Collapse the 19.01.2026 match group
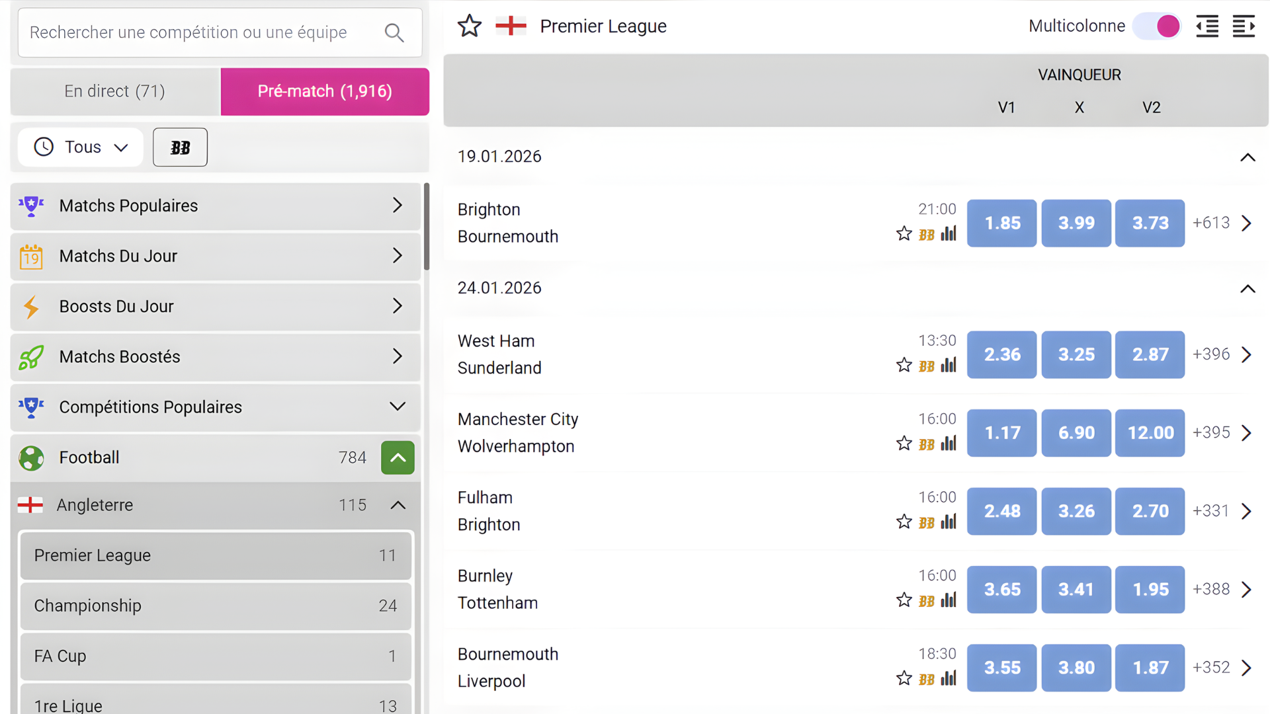This screenshot has width=1270, height=714. (1247, 157)
